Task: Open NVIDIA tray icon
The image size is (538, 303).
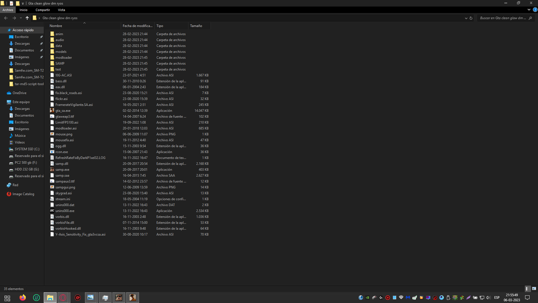Action: pyautogui.click(x=367, y=298)
